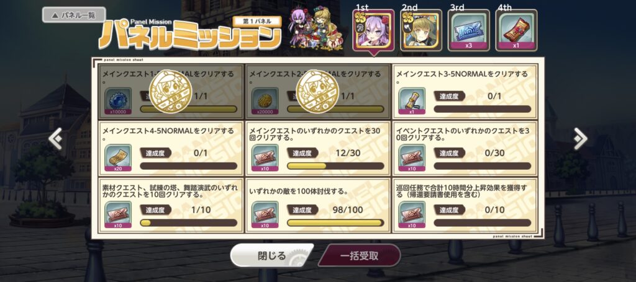Image resolution: width=636 pixels, height=282 pixels.
Task: Select the 2nd reward blonde character icon
Action: pyautogui.click(x=421, y=30)
